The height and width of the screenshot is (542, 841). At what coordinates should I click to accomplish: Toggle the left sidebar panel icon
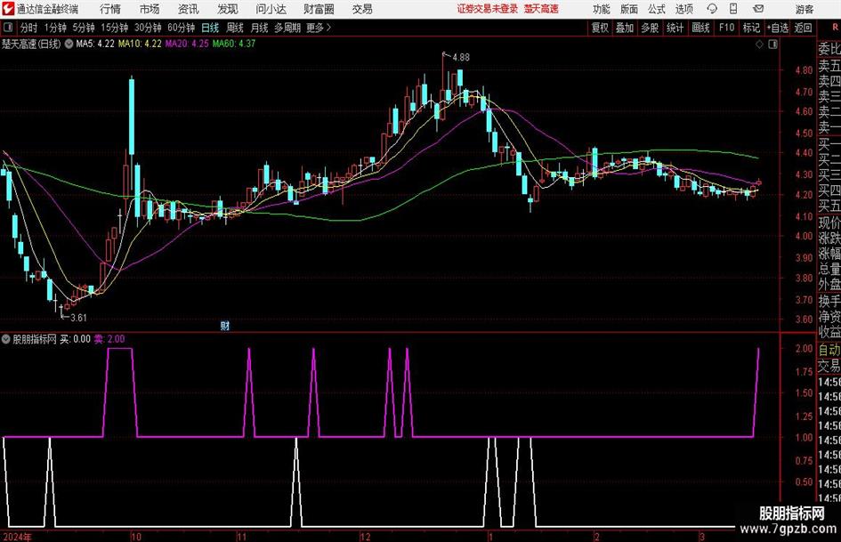click(7, 28)
